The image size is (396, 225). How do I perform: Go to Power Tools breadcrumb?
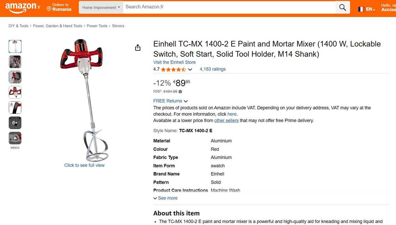tap(97, 26)
